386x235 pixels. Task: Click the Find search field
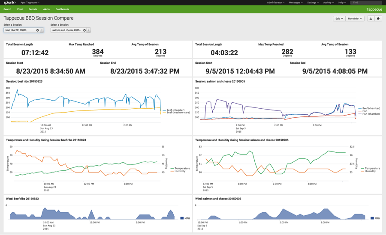point(367,3)
